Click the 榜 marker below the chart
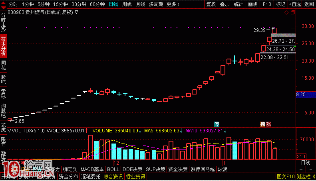316x181 pixels. (262, 124)
